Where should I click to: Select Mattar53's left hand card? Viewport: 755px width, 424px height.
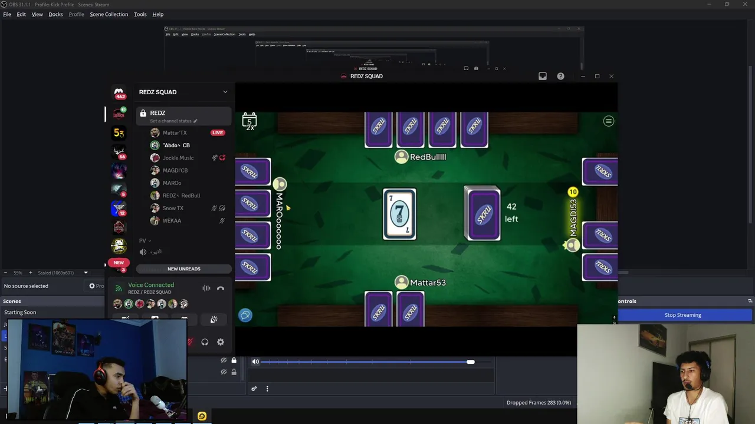point(379,308)
